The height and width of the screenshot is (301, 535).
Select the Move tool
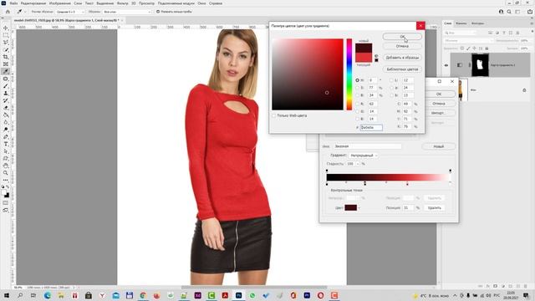click(x=6, y=28)
